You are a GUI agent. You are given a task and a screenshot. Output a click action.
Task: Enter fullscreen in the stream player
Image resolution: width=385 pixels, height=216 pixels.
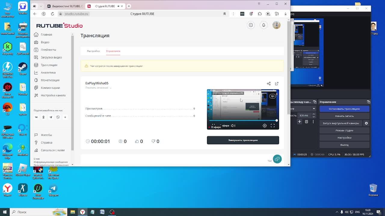click(x=273, y=126)
